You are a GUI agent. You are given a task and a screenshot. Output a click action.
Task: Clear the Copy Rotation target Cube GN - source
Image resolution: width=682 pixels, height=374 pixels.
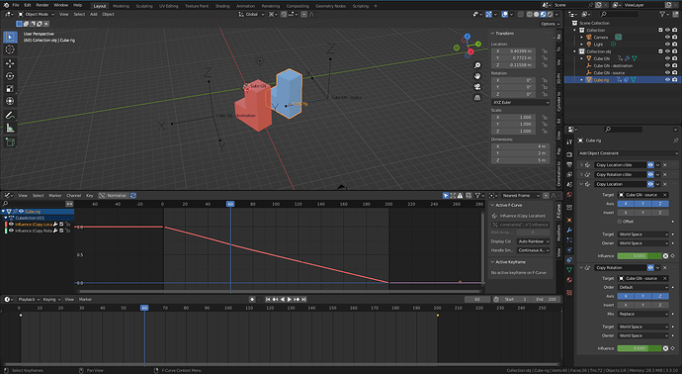(665, 278)
